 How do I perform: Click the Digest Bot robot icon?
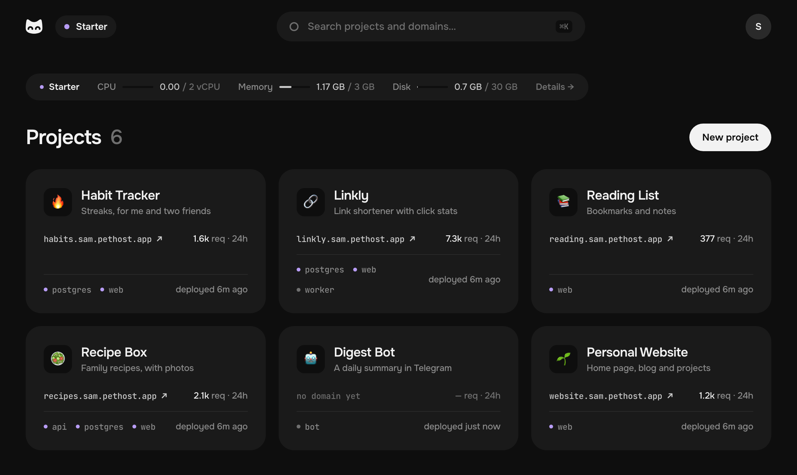click(311, 359)
